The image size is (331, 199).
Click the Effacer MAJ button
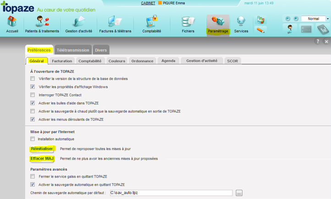tap(42, 159)
